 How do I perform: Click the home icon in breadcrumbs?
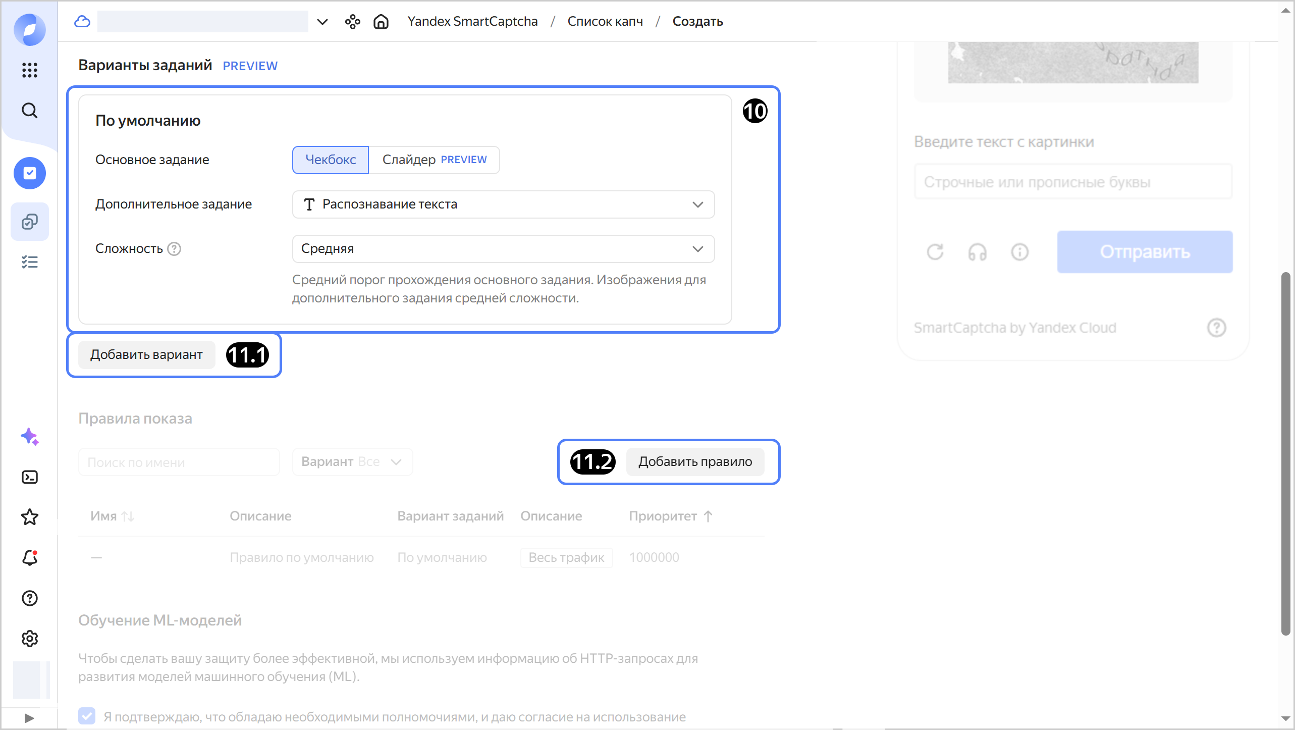[381, 21]
